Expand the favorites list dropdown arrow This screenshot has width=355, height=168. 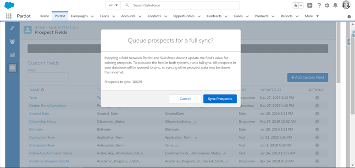point(301,5)
